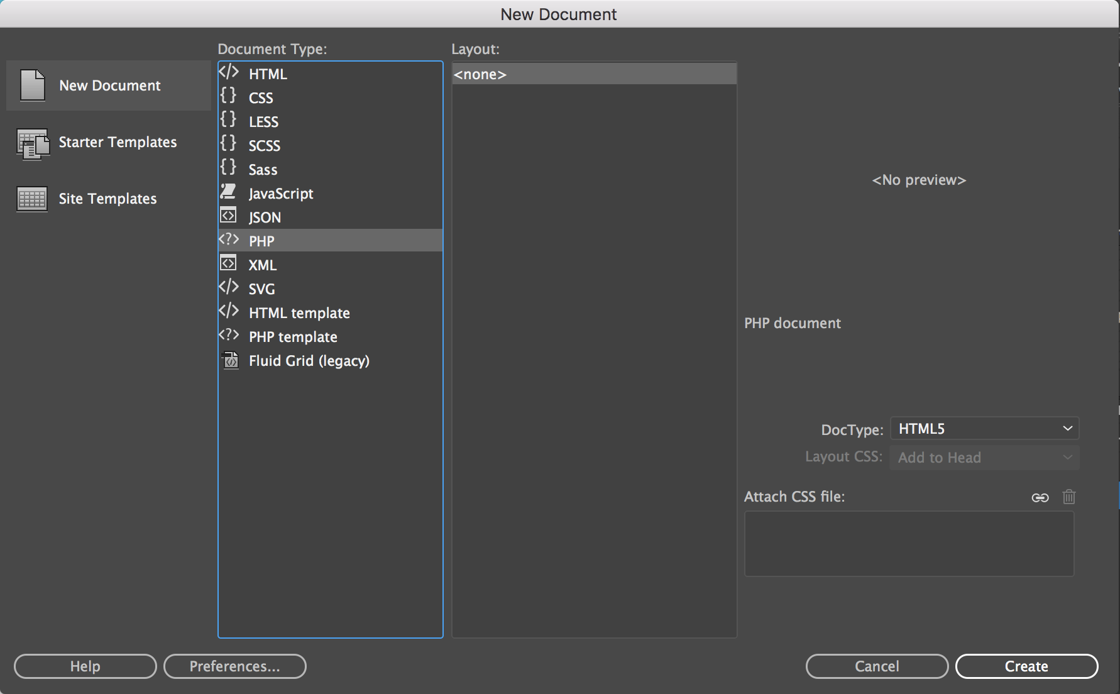Open the Layout CSS Add to Head dropdown
Screen dimensions: 1120x694
pos(984,458)
